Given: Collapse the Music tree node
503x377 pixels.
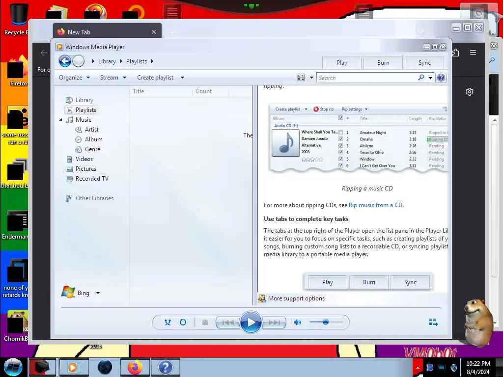Looking at the screenshot, I should point(60,120).
